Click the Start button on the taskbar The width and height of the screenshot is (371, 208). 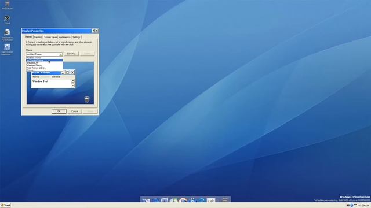6,205
